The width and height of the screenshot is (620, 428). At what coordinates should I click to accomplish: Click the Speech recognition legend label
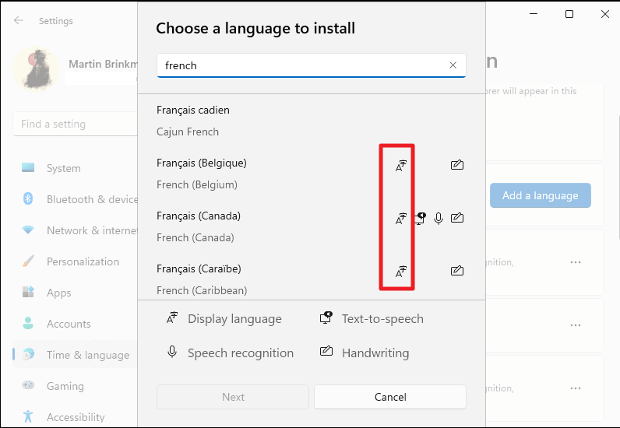pos(241,353)
